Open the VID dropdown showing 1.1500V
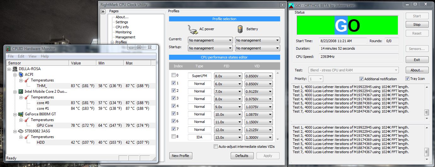The image size is (435, 167). (x=259, y=122)
